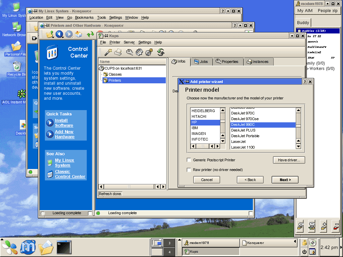Click the arrow icon beside Install Software
The image size is (343, 257).
pos(50,123)
